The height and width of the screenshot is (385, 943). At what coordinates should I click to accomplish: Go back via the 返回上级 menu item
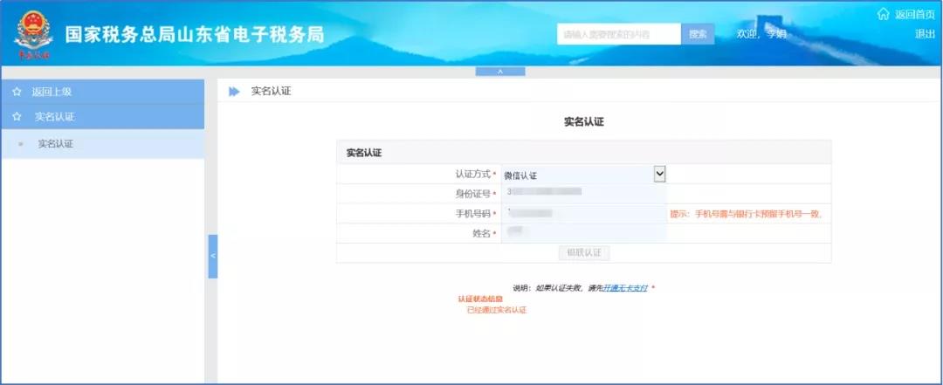(52, 92)
